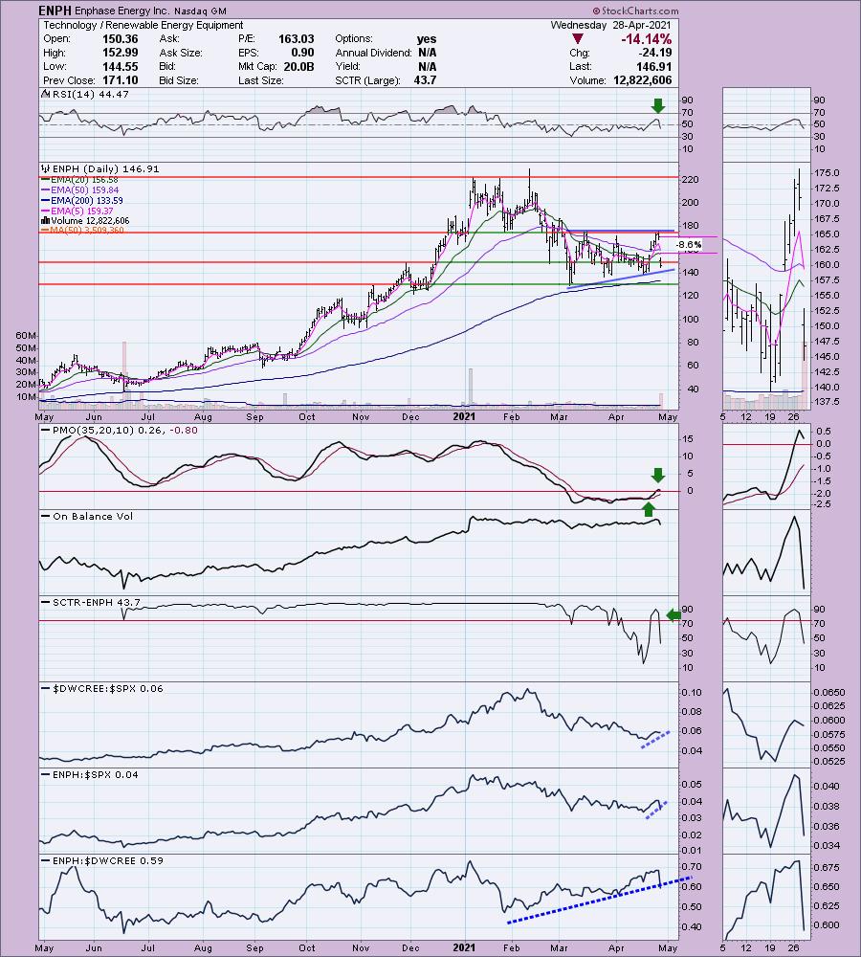The image size is (861, 957).
Task: Click the 60M volume axis label
Action: 26,336
